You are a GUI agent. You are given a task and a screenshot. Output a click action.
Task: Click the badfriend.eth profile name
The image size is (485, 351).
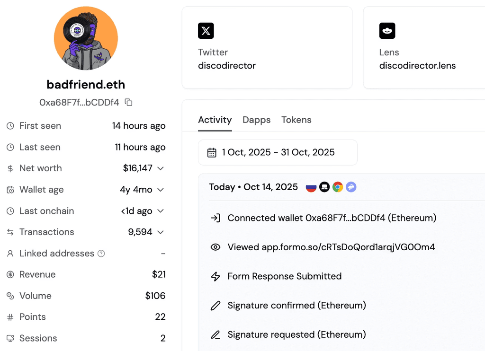(x=85, y=84)
